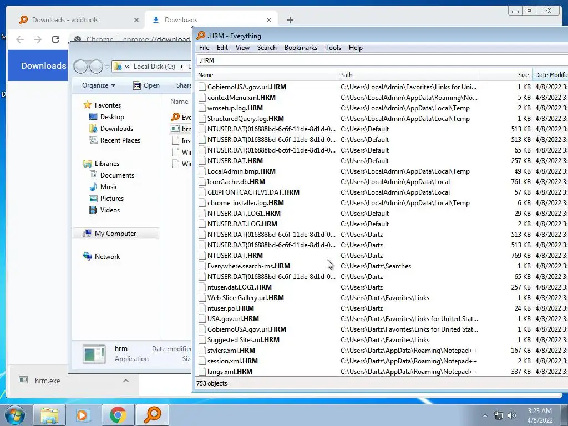
Task: Select GDIPFONTCACHEV1.DAT.HRM file name
Action: [x=253, y=192]
